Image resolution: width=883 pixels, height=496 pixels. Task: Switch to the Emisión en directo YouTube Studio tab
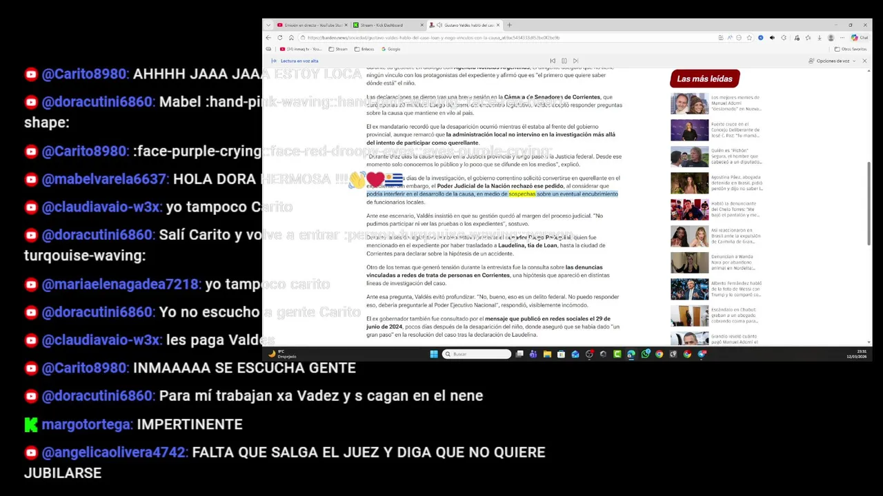(x=311, y=25)
